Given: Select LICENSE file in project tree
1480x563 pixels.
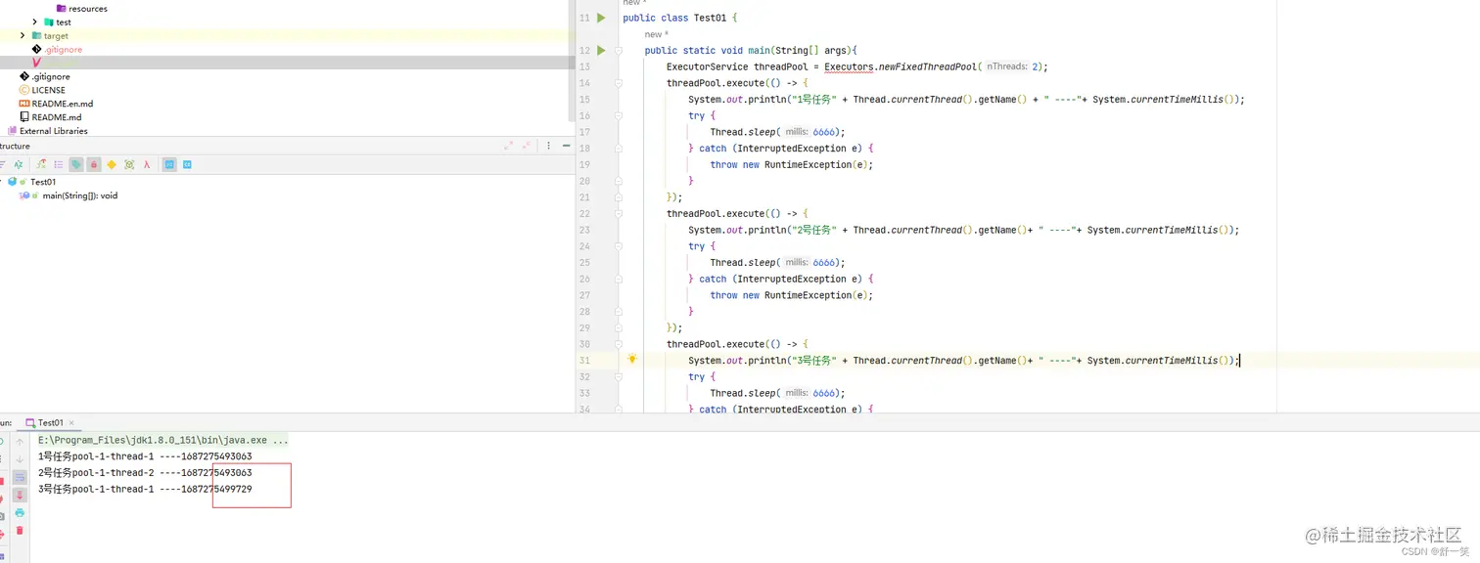Looking at the screenshot, I should pyautogui.click(x=42, y=90).
